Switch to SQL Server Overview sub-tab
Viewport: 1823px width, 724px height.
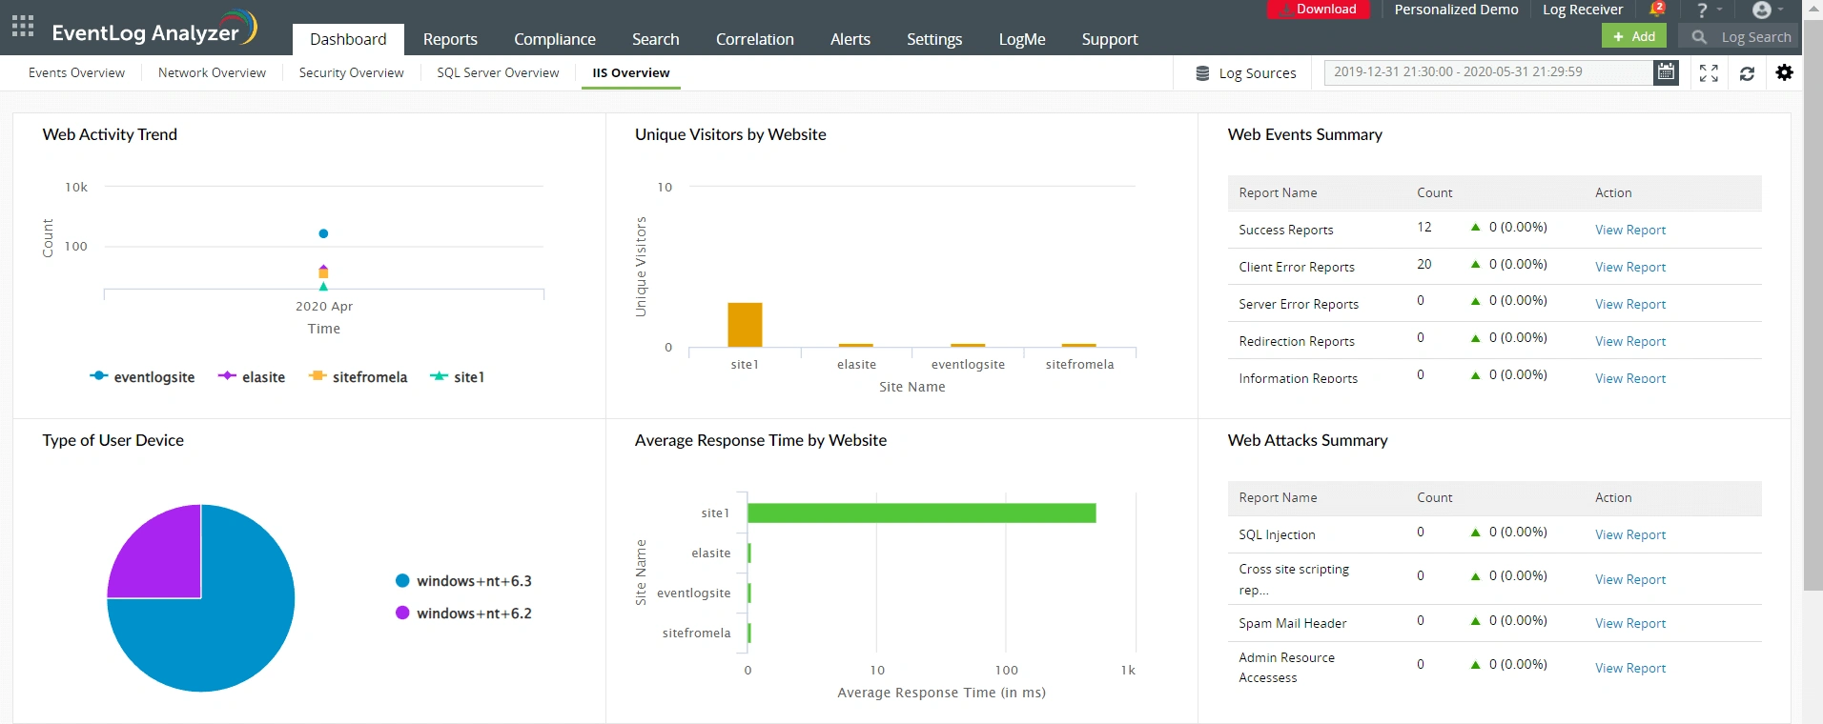pyautogui.click(x=498, y=72)
